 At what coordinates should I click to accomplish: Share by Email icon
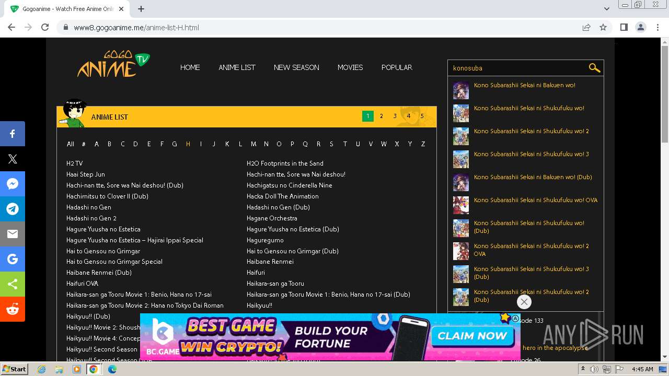click(x=13, y=234)
